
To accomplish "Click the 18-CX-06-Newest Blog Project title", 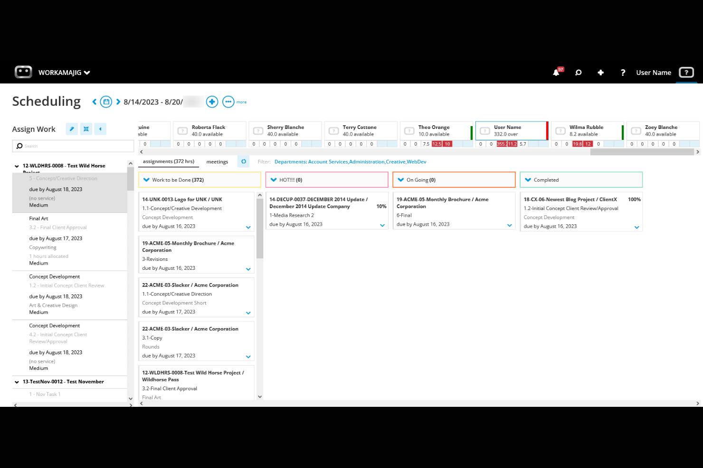I will 570,200.
